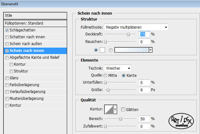Enable the Schein nach außen checkbox
This screenshot has height=134, width=200.
pos(7,44)
